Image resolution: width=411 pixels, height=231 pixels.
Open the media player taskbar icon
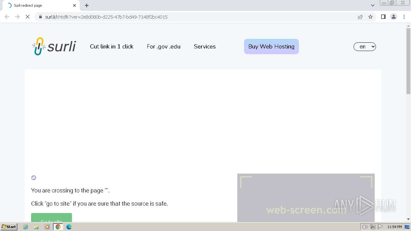click(x=47, y=227)
